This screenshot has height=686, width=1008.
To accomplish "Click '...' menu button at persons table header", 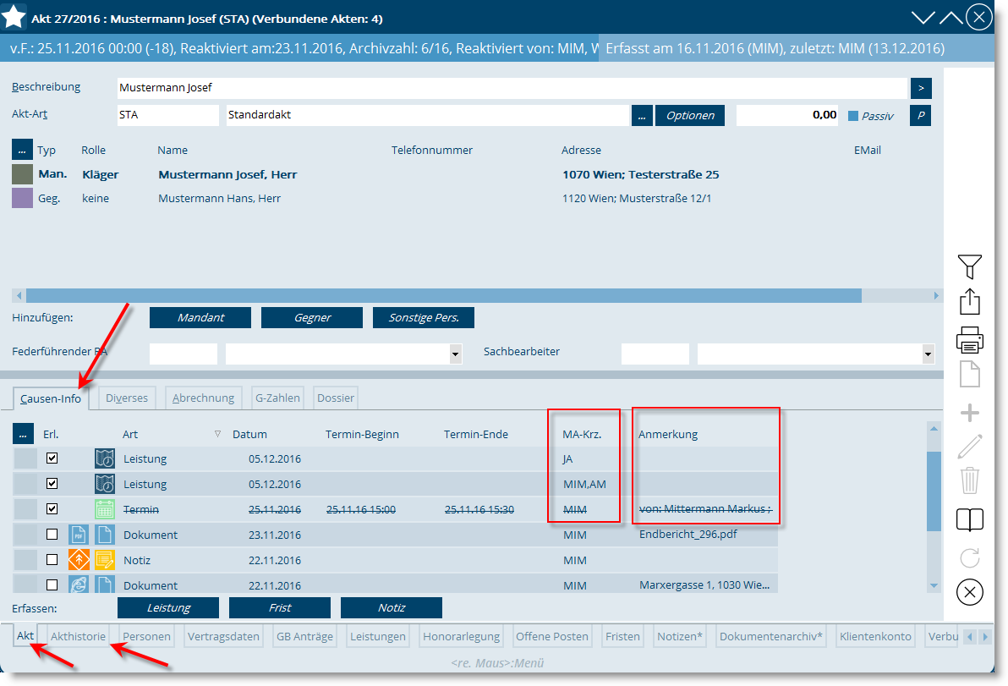I will pos(22,150).
